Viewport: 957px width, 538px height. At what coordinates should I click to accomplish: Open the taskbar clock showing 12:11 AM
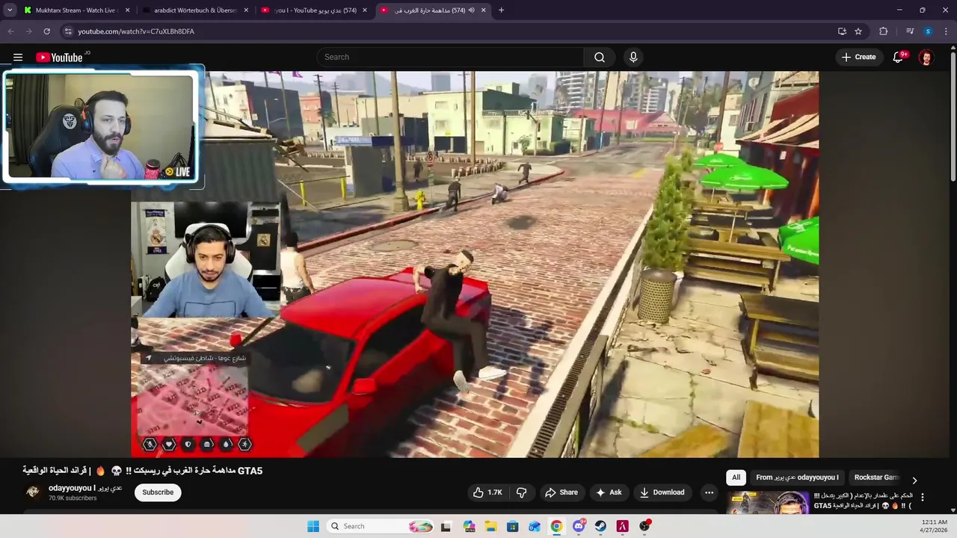tap(934, 526)
